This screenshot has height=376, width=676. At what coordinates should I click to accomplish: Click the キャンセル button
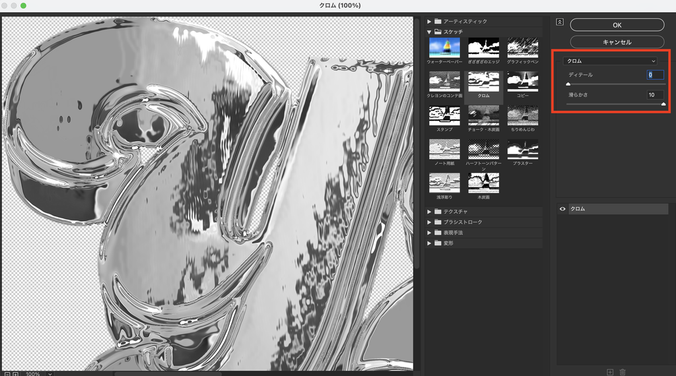[x=617, y=42]
